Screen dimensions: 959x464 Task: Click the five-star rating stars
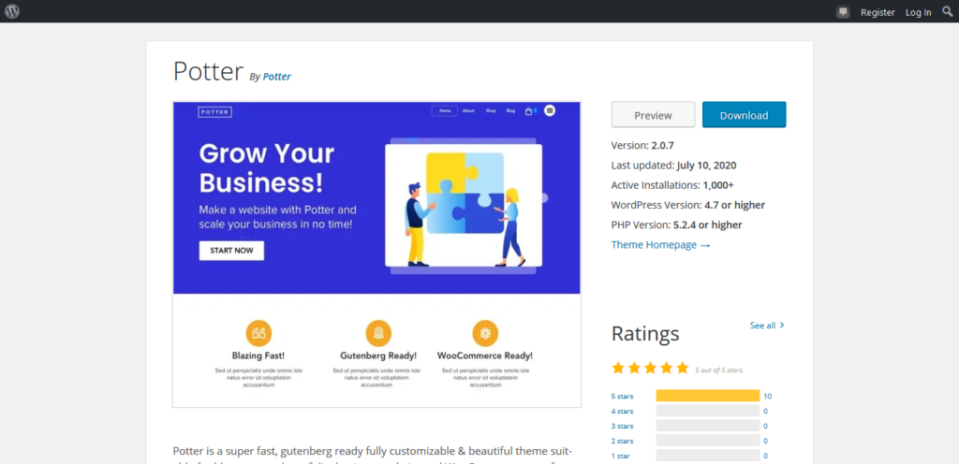click(x=650, y=368)
